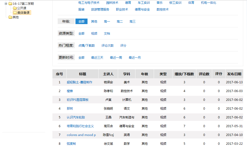This screenshot has height=148, width=247.
Task: Select 高一 in the 年级 filter
Action: click(107, 22)
